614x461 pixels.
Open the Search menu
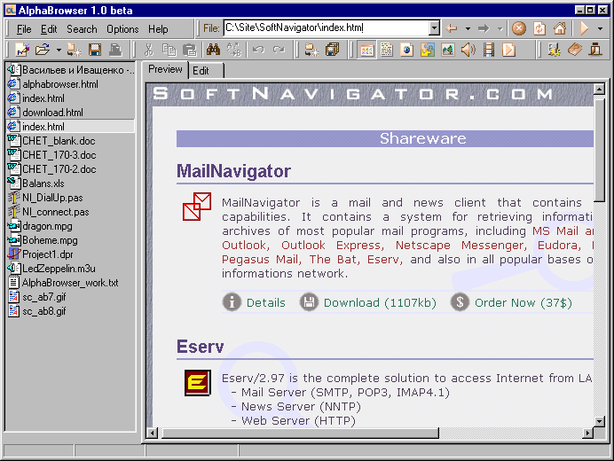82,29
